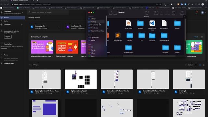Click the Finder Back arrow

coord(111,12)
